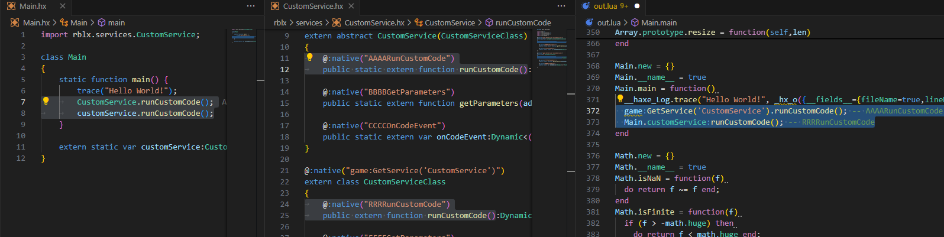This screenshot has height=237, width=944.
Task: Click 'if (f > -math.huge) then' in out.lua
Action: [679, 223]
